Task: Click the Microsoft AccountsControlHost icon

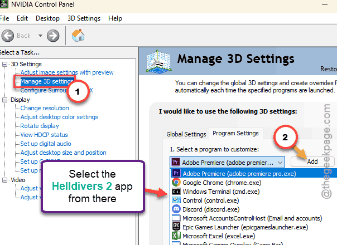Action: point(176,218)
